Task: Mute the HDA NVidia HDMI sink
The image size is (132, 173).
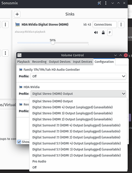Action: (x=96, y=33)
